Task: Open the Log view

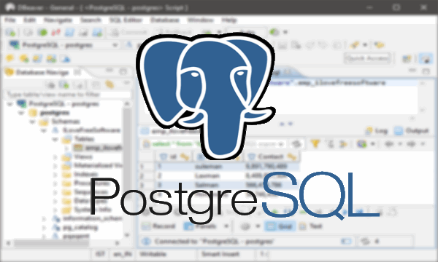Action: coord(377,130)
